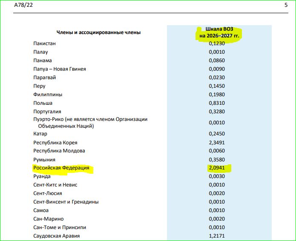Viewport: 296px width, 241px height.
Task: Click the Румыния value 0,3580
Action: tap(217, 160)
